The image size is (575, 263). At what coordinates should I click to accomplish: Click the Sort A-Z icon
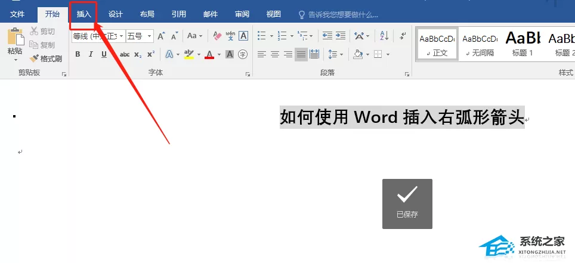point(384,36)
